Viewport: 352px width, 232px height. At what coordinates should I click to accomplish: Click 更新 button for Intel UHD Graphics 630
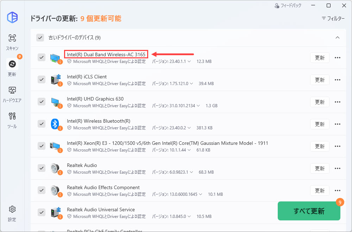pos(320,102)
